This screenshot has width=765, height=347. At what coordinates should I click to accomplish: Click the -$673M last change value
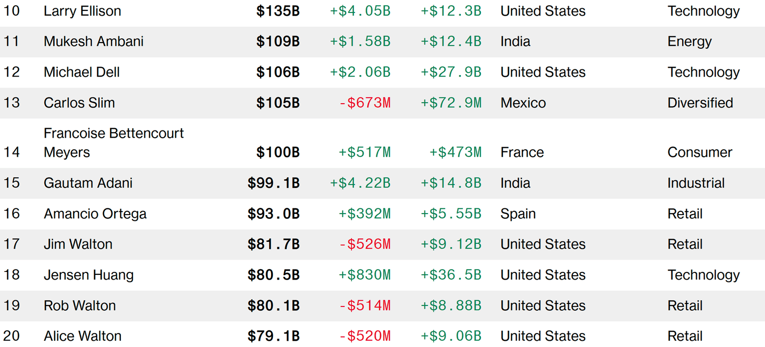click(x=365, y=103)
